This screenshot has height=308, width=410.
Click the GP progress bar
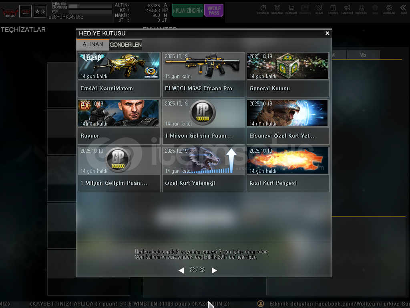click(90, 12)
